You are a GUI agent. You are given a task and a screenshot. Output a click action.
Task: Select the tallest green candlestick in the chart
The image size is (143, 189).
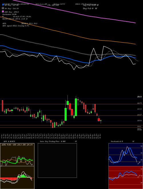[x=76, y=107]
